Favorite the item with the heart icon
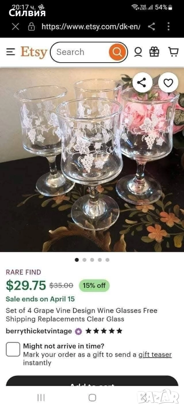 click(168, 82)
